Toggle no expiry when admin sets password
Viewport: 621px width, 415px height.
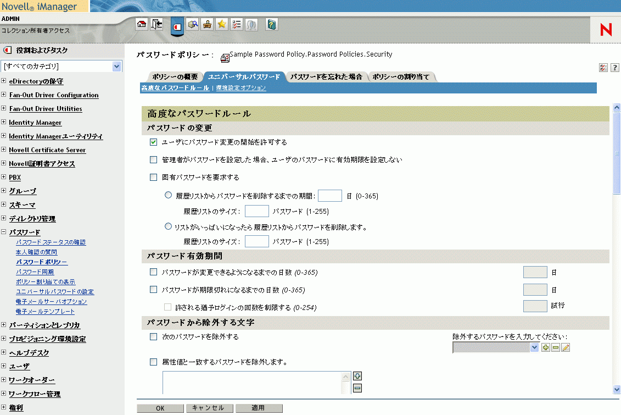tap(154, 160)
